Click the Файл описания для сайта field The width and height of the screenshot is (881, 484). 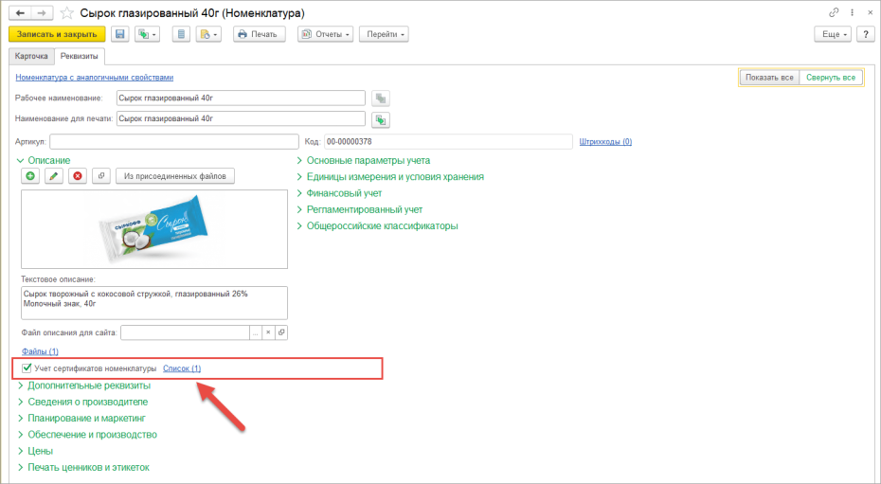(185, 332)
